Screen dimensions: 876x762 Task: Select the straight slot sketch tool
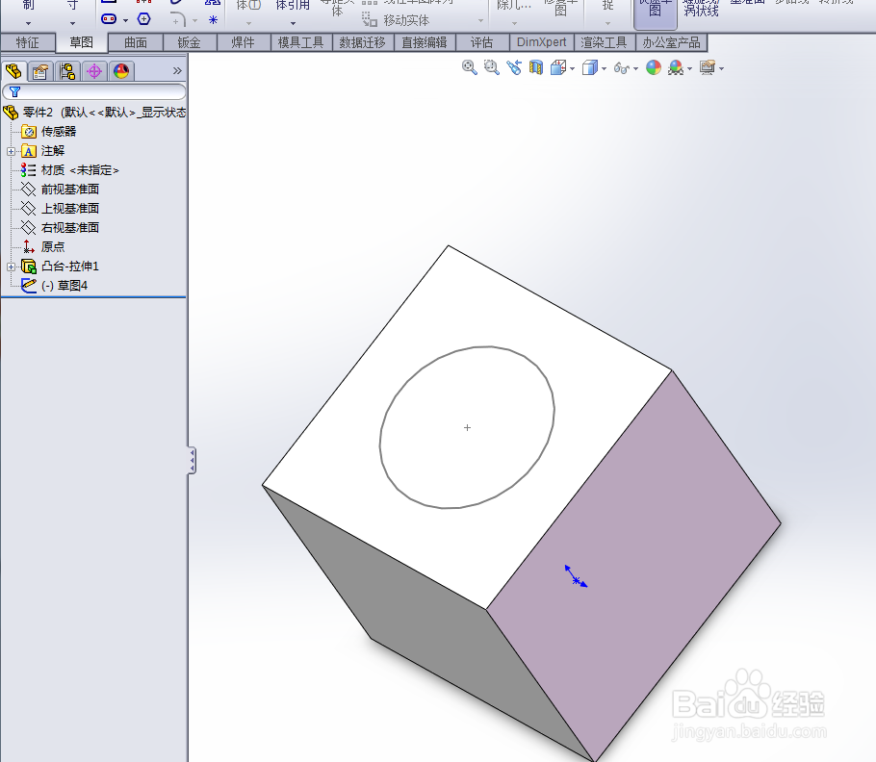tap(109, 19)
